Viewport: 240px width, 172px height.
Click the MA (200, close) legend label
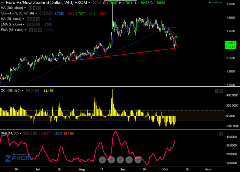(x=12, y=8)
